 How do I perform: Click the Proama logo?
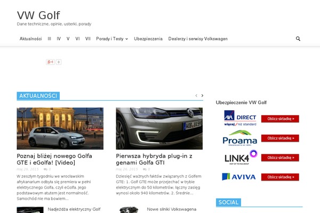click(240, 138)
